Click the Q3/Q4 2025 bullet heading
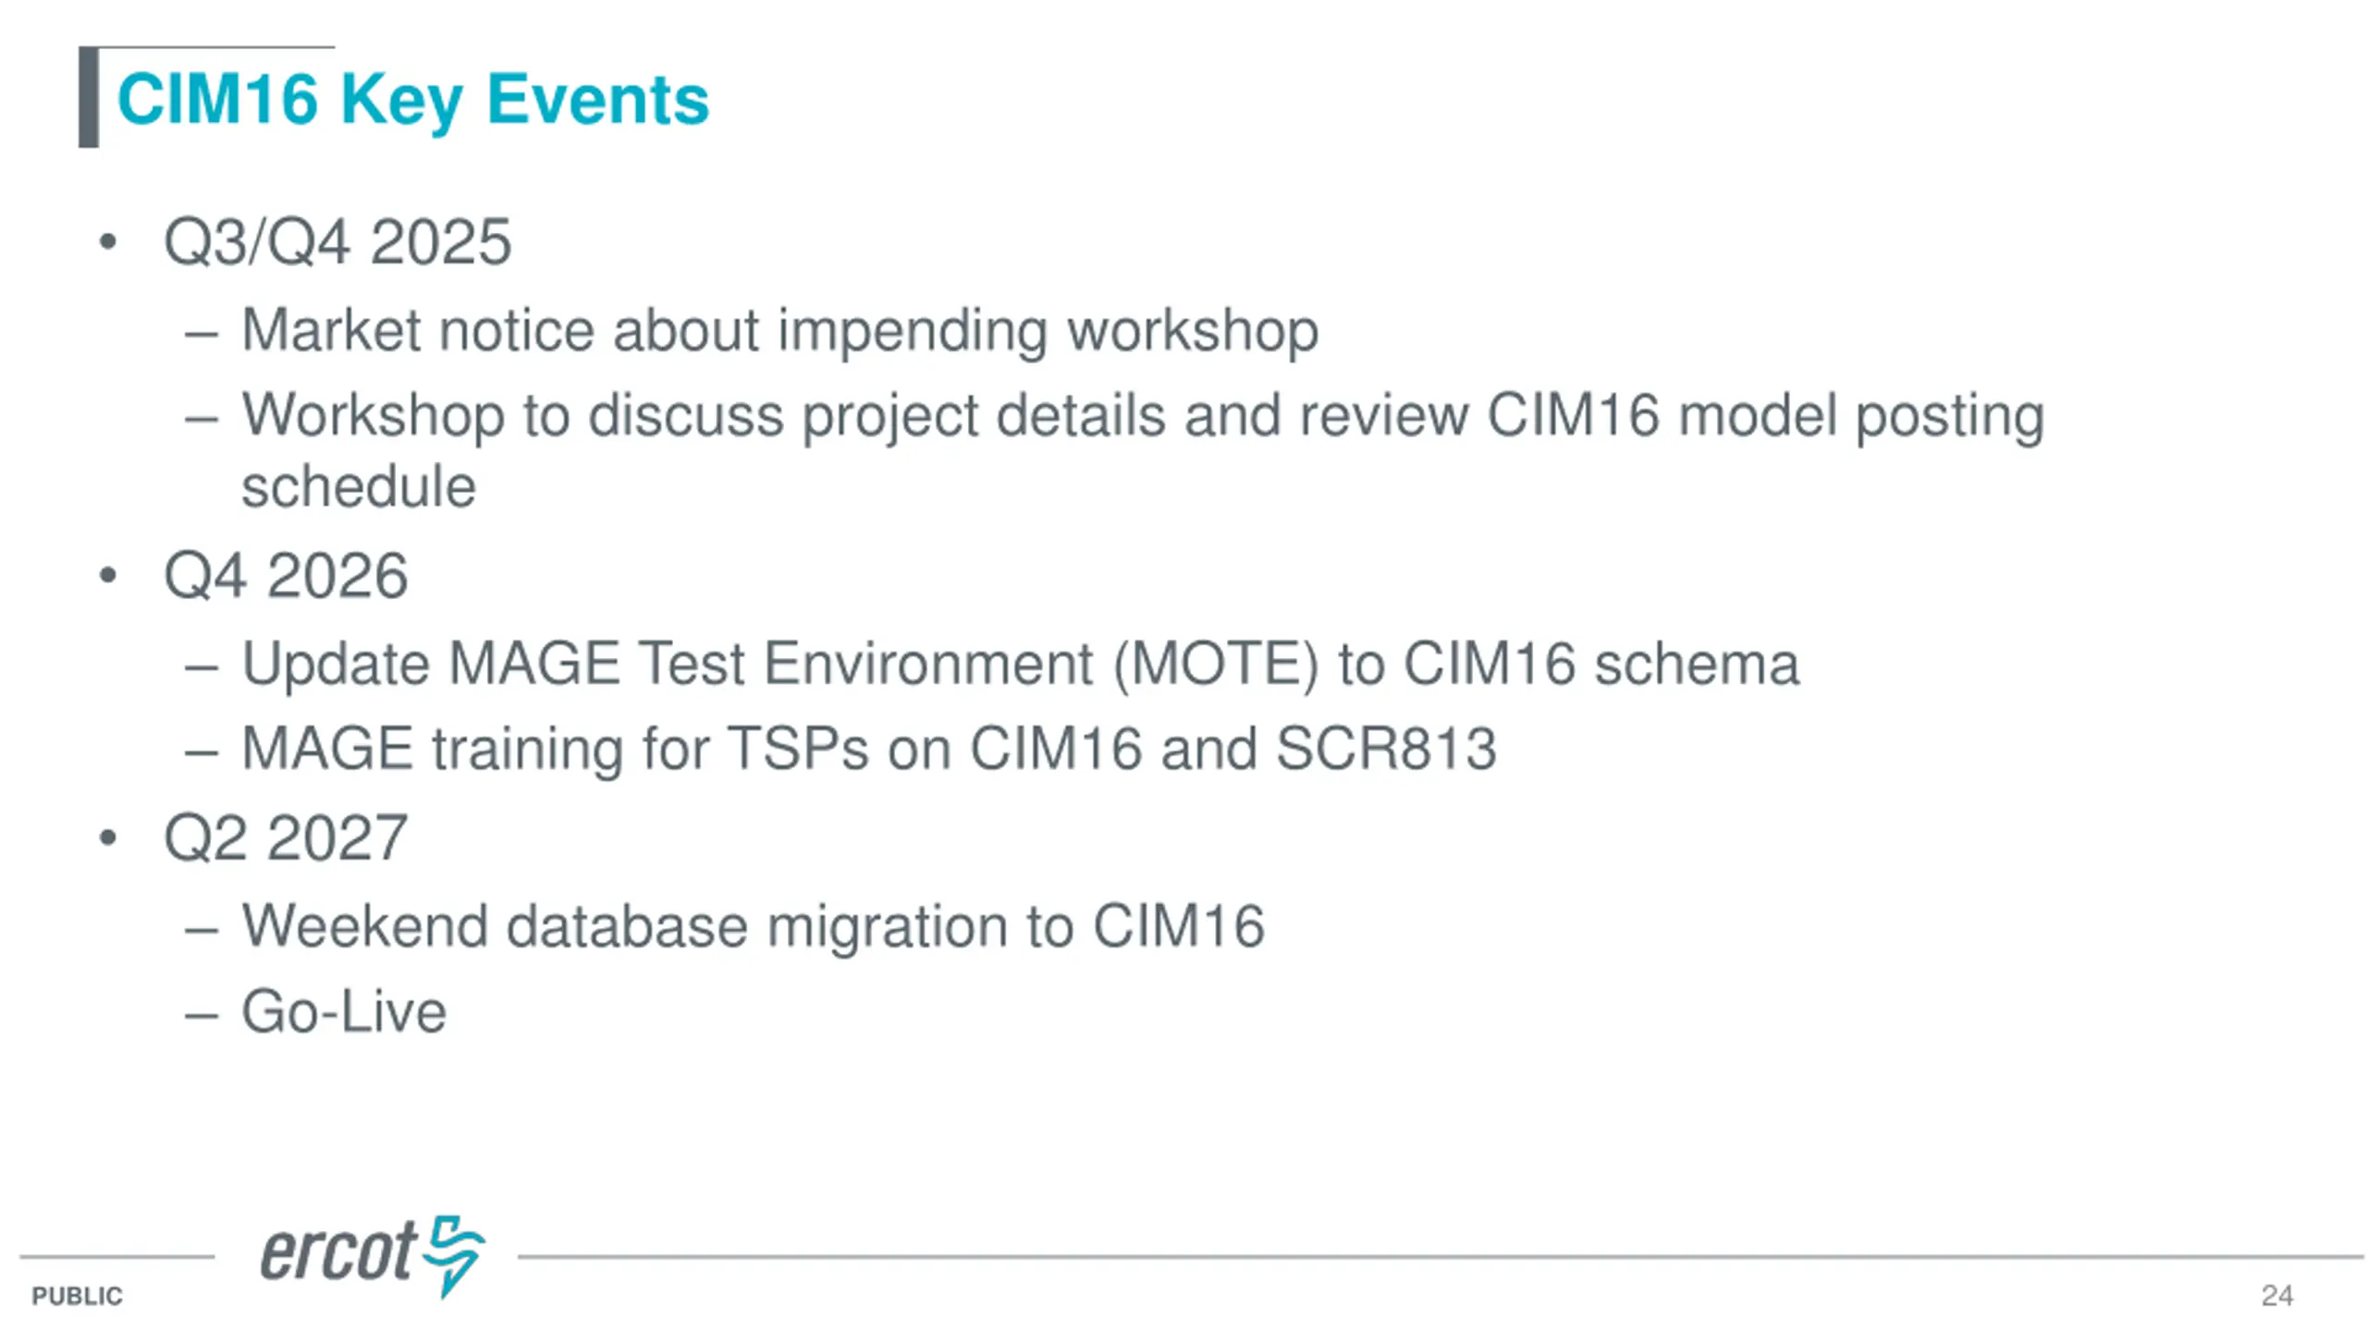 point(337,242)
